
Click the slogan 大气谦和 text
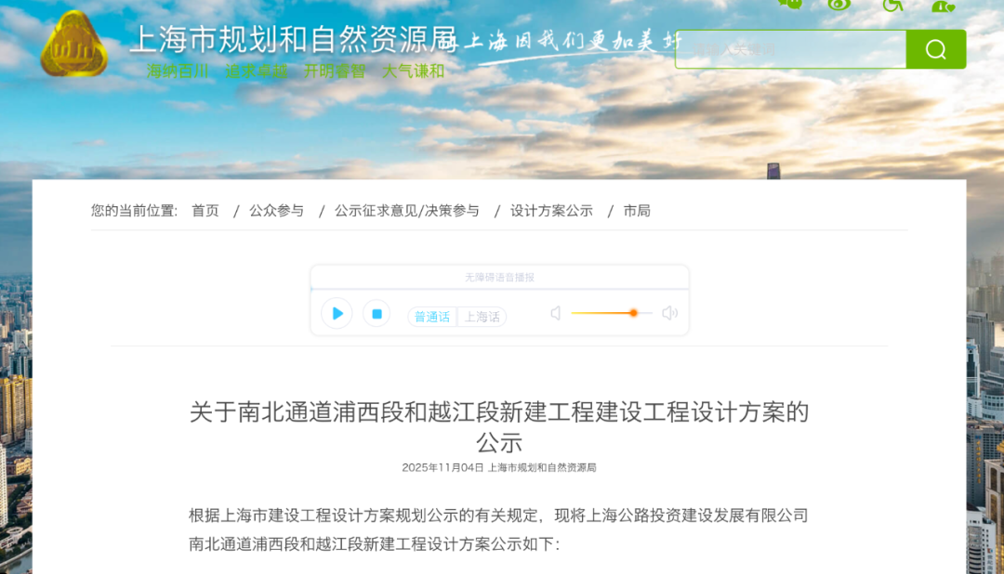coord(414,71)
